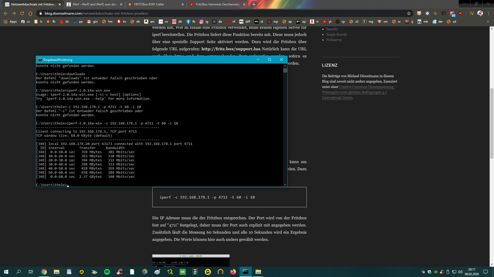This screenshot has width=494, height=277.
Task: Launch Spotify from the taskbar
Action: click(x=107, y=272)
